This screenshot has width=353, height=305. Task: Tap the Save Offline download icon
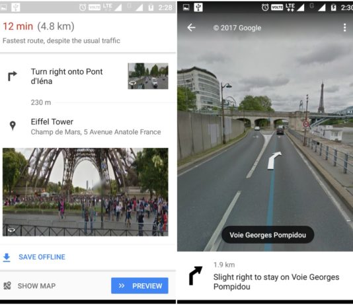tap(7, 257)
